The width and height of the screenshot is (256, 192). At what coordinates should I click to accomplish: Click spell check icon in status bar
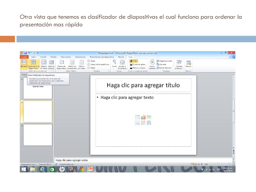point(56,164)
